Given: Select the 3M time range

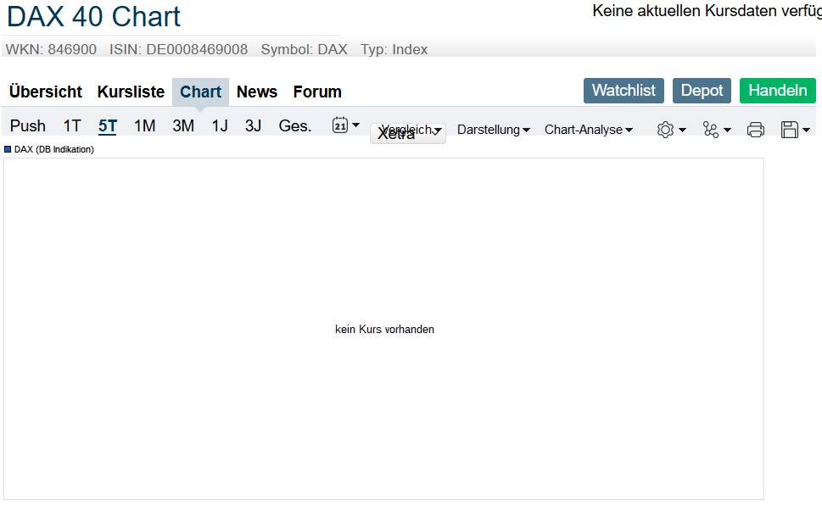Looking at the screenshot, I should tap(183, 125).
